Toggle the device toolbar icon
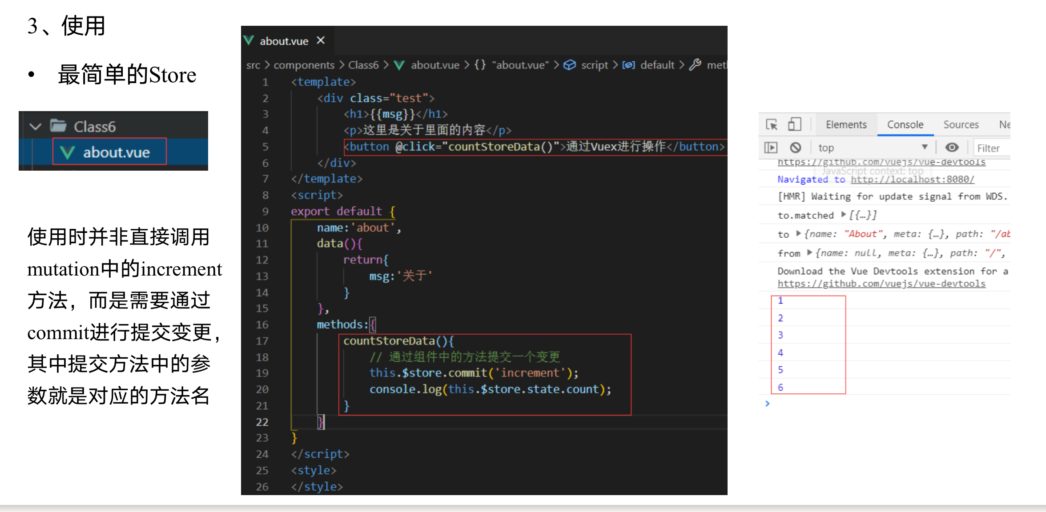 tap(794, 124)
